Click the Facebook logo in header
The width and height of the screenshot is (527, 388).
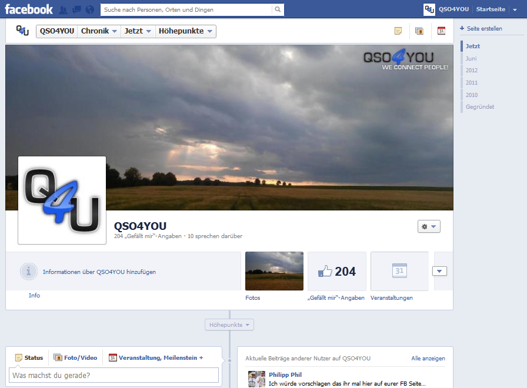pos(29,9)
